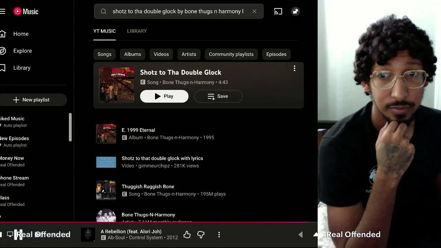This screenshot has width=441, height=248.
Task: Open Thuggish Ruggish Bone thumbnail
Action: click(106, 190)
